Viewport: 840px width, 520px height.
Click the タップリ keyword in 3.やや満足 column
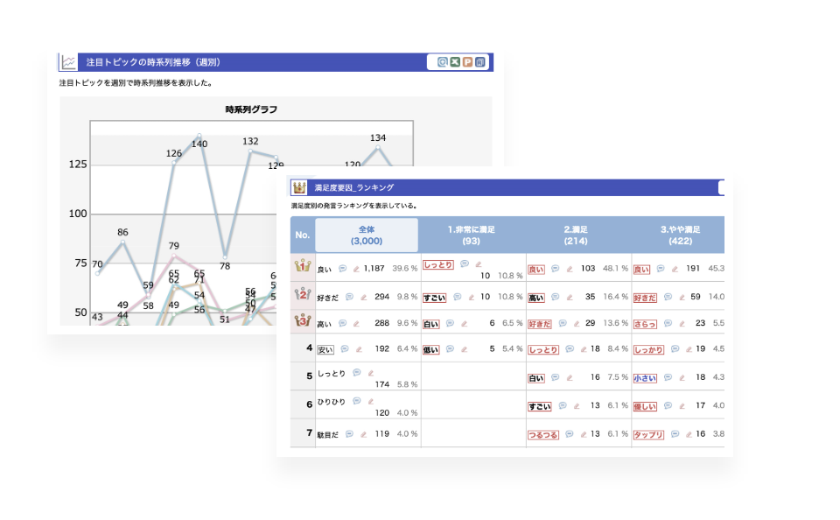point(648,435)
